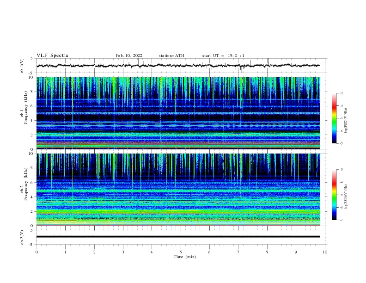Click the "-6" tick on ch.2 colorbar
Image resolution: width=366 pixels, height=283 pixels.
(x=341, y=207)
